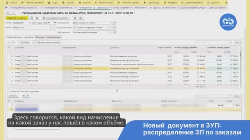The width and height of the screenshot is (250, 140).
Task: Go forward with the right arrow
Action: pos(13,13)
